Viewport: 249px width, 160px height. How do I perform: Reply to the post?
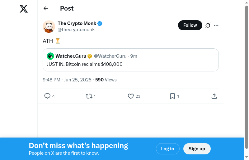coord(47,96)
